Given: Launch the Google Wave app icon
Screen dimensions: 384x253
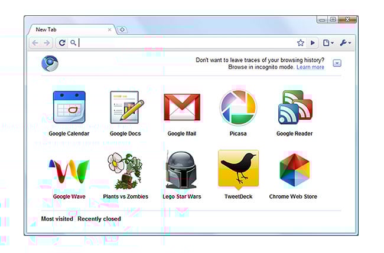Looking at the screenshot, I should coord(69,172).
